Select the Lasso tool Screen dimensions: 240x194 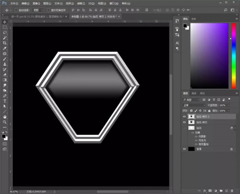pos(5,32)
